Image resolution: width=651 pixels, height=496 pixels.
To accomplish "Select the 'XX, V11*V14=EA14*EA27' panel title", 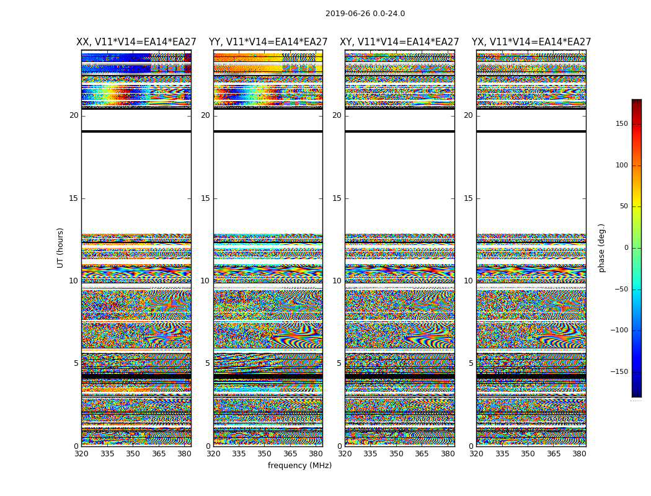I will click(136, 42).
